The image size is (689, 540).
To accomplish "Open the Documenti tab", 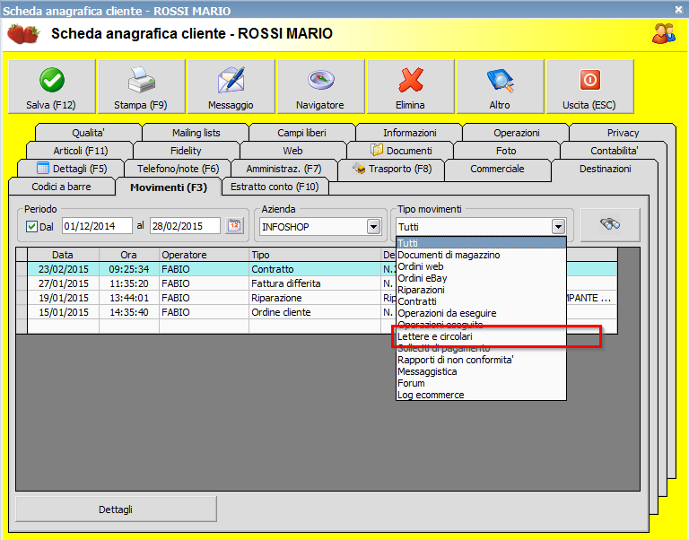I will click(401, 151).
